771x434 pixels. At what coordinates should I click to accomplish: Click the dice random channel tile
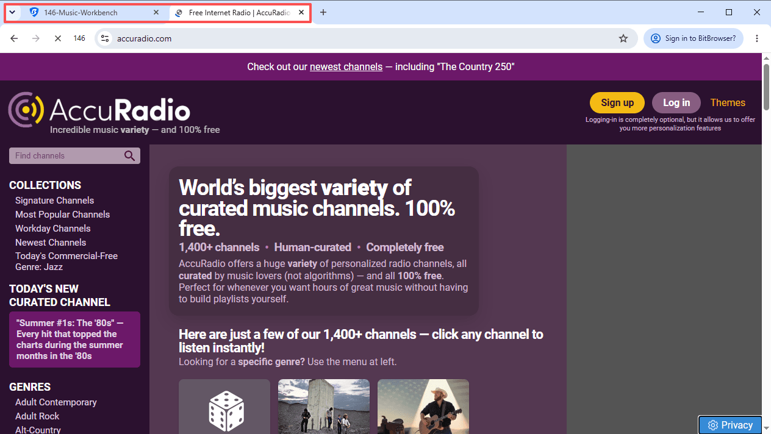tap(224, 407)
